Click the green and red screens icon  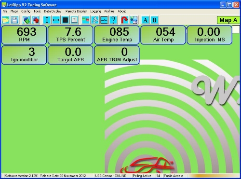86,20
